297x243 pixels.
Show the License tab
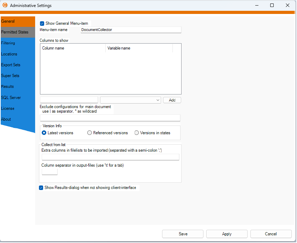click(8, 108)
